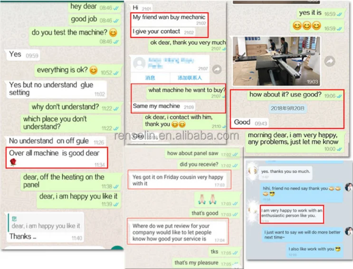Tap sender avatar beside 'hihi, friend' message
The image size is (353, 269).
pos(349,187)
